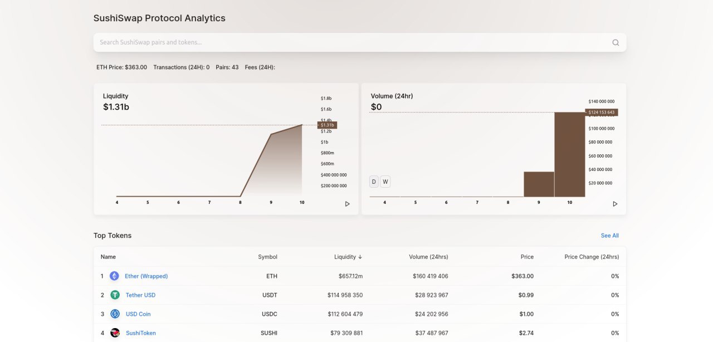The image size is (713, 342).
Task: Click the Pairs: 43 stat
Action: pyautogui.click(x=227, y=67)
